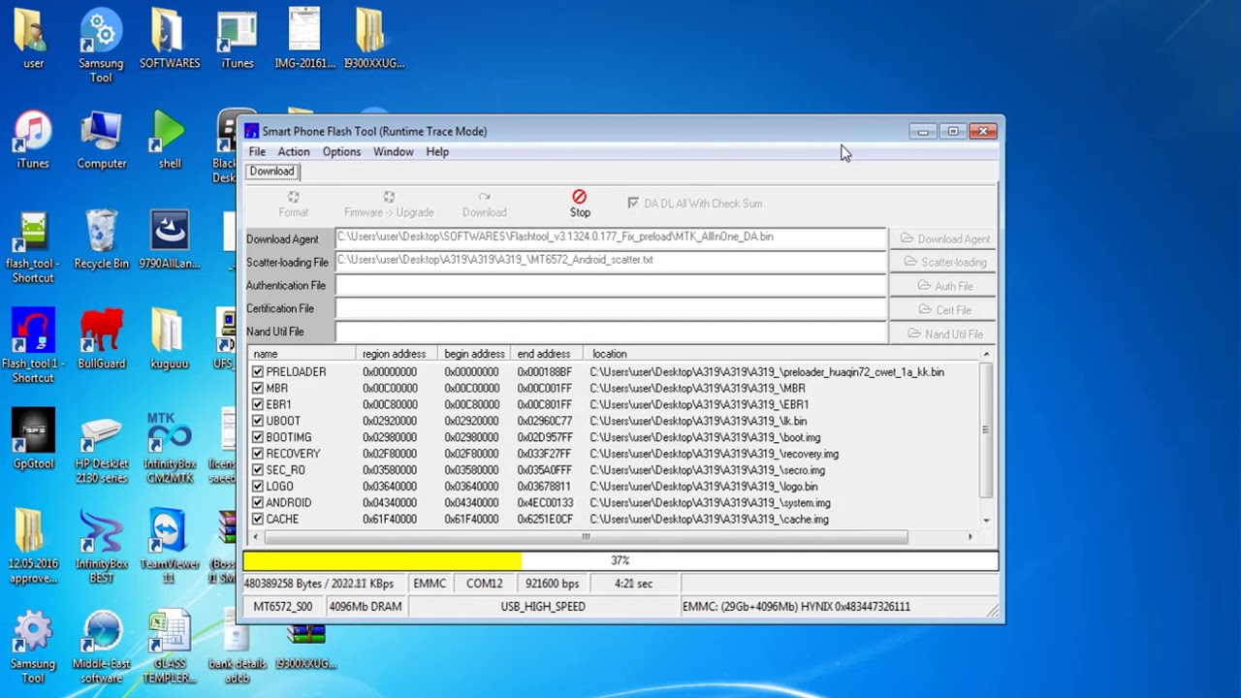
Task: Click the Scatter-loading browse button
Action: (x=943, y=263)
